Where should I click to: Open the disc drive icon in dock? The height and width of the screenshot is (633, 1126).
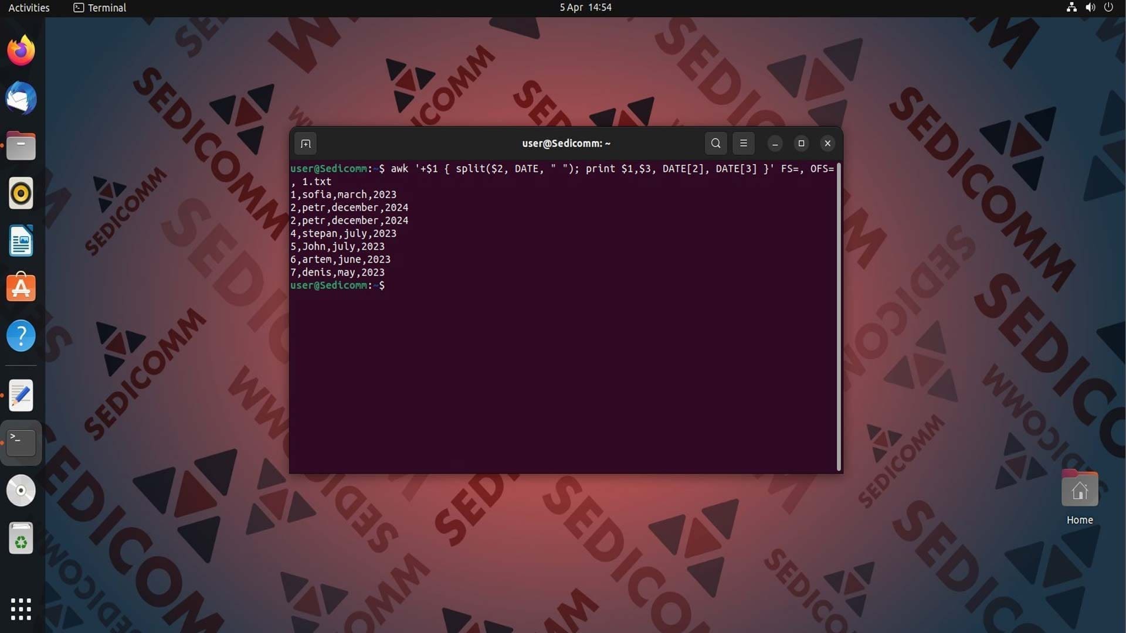click(x=21, y=491)
